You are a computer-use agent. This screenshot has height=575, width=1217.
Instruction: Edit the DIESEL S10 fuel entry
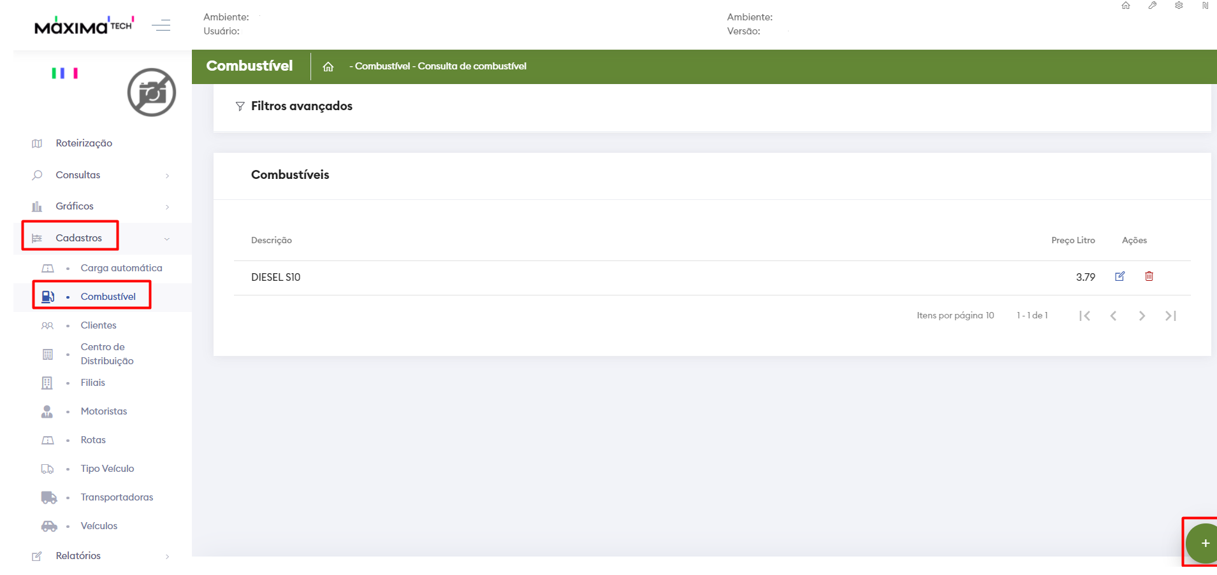1120,276
